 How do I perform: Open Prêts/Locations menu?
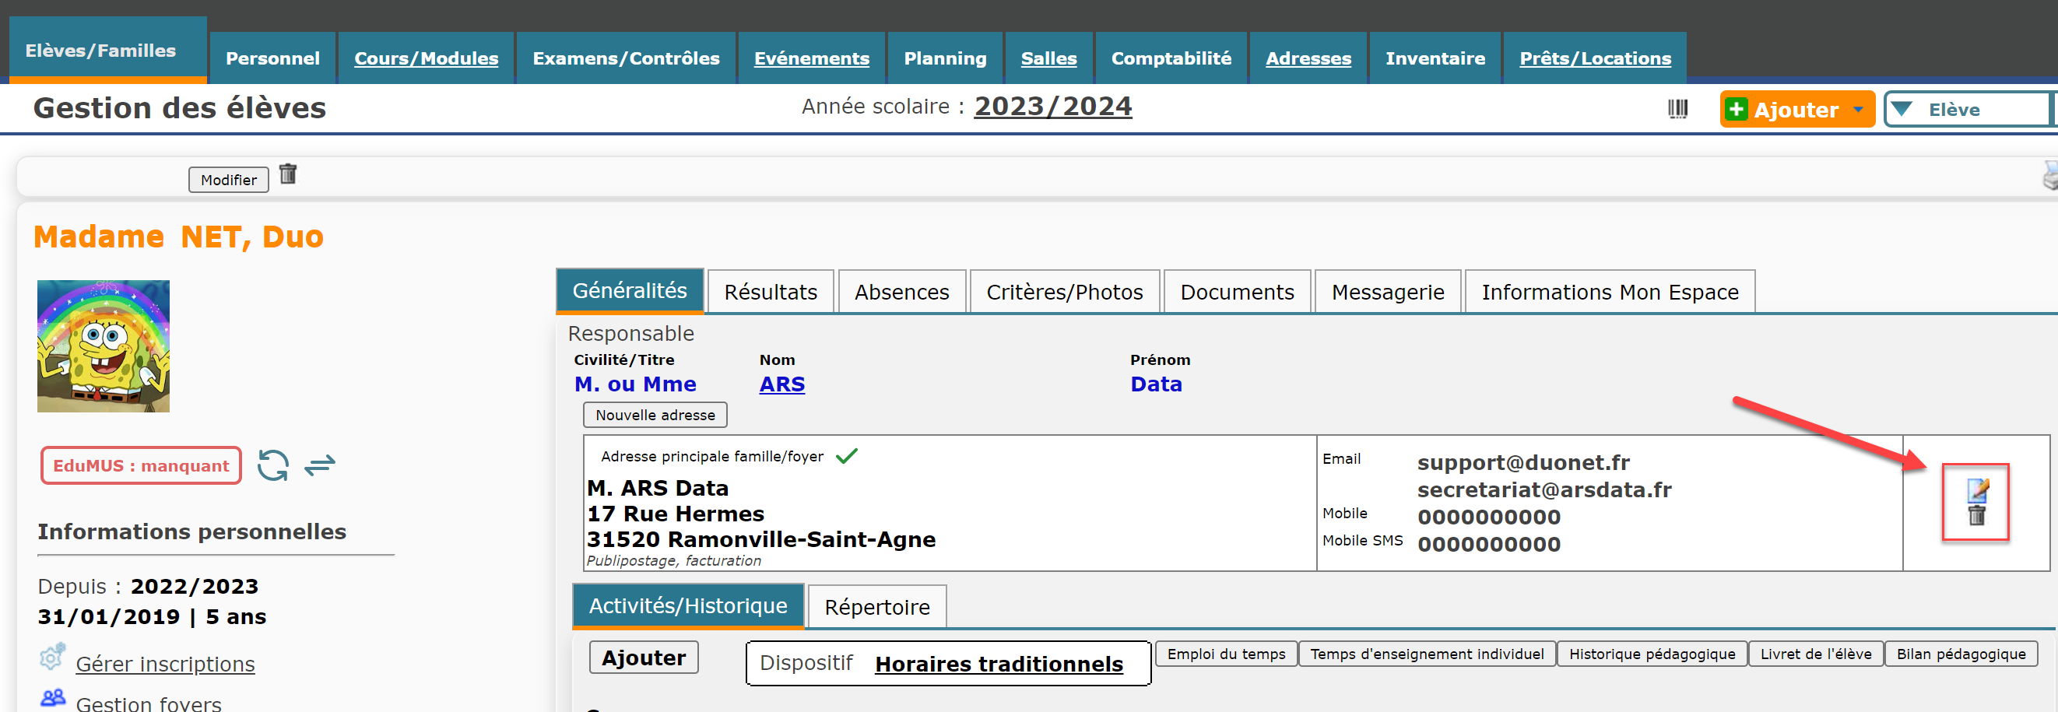(x=1595, y=58)
